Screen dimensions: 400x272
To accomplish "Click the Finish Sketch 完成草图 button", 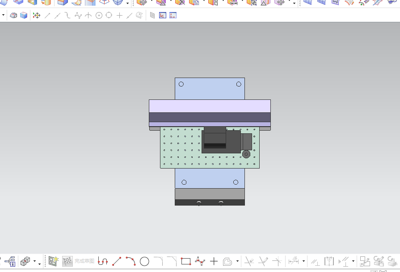I will (x=79, y=261).
